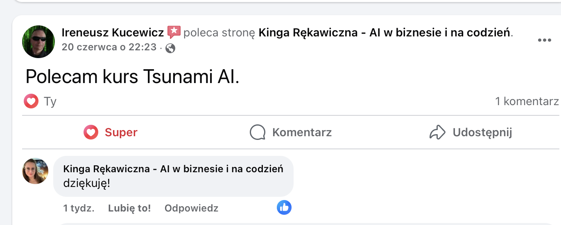Viewport: 561px width, 225px height.
Task: Click the comment's "1 tydz." timestamp
Action: 79,208
